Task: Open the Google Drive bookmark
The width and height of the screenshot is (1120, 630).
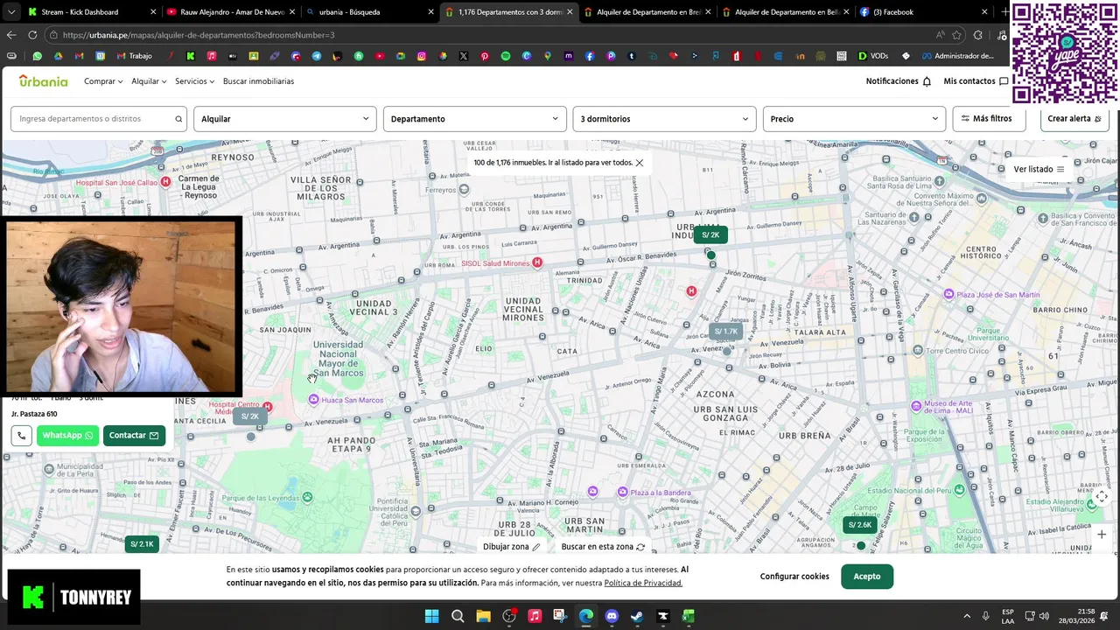Action: click(x=58, y=56)
